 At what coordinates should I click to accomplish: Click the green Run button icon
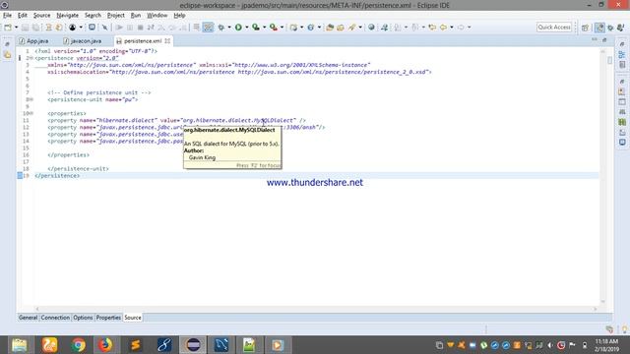[238, 28]
